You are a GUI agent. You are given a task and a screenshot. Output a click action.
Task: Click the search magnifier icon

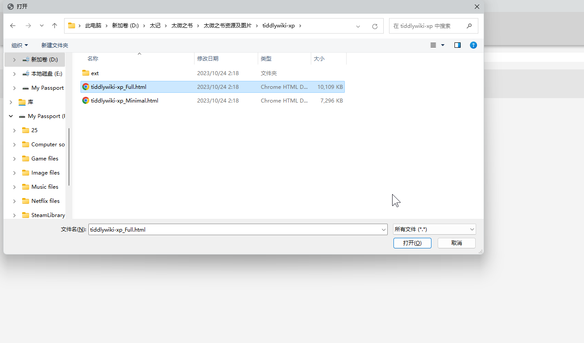[x=469, y=26]
